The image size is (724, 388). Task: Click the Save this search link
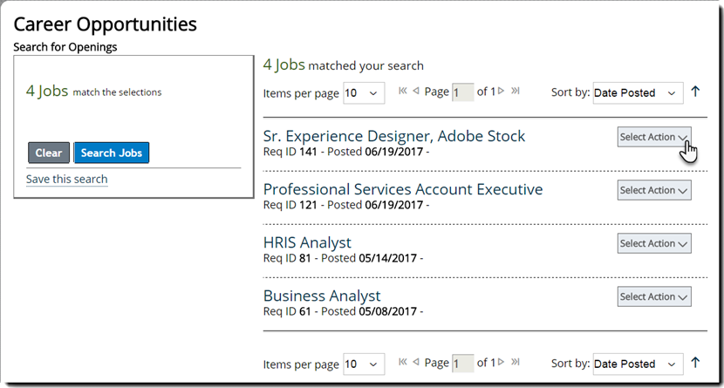tap(67, 180)
